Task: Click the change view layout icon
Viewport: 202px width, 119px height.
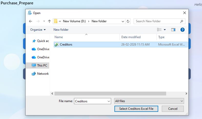Action: pos(159,30)
